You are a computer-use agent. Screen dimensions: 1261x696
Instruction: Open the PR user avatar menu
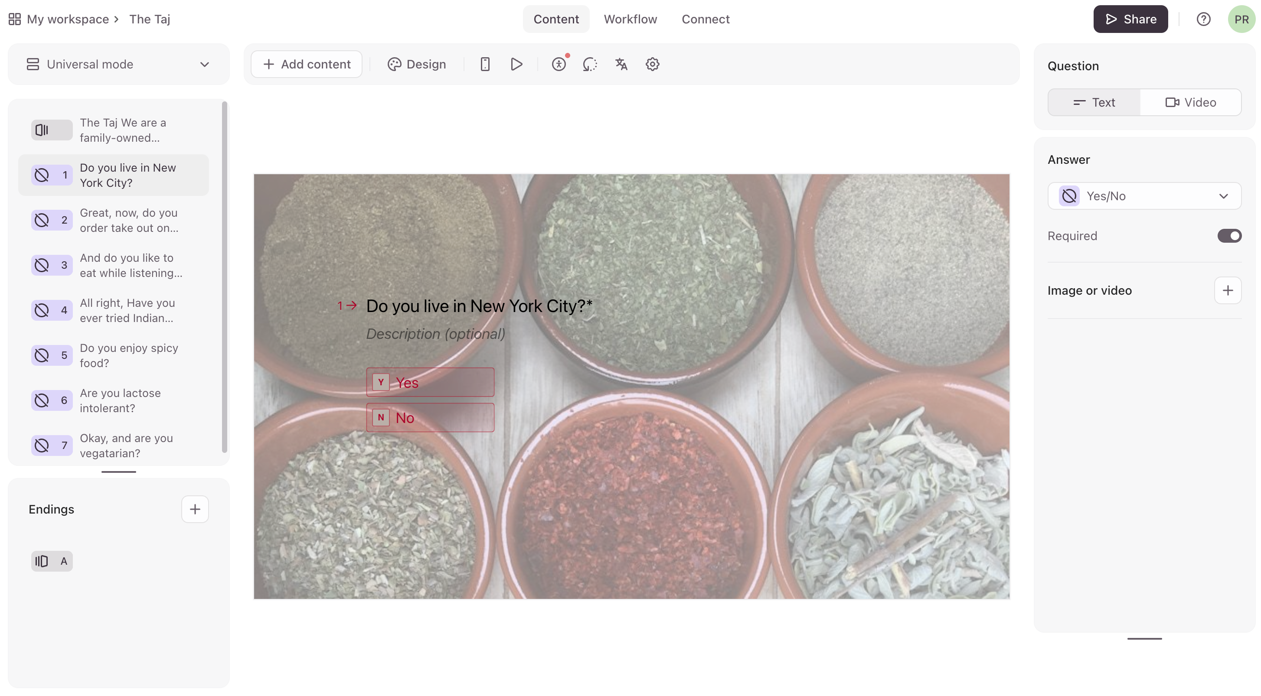click(1241, 19)
